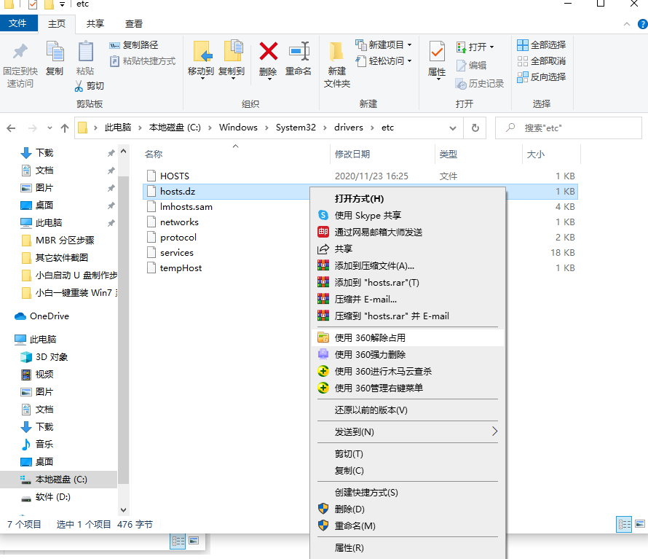Select the lmhosts.sam file
648x559 pixels.
coord(186,207)
